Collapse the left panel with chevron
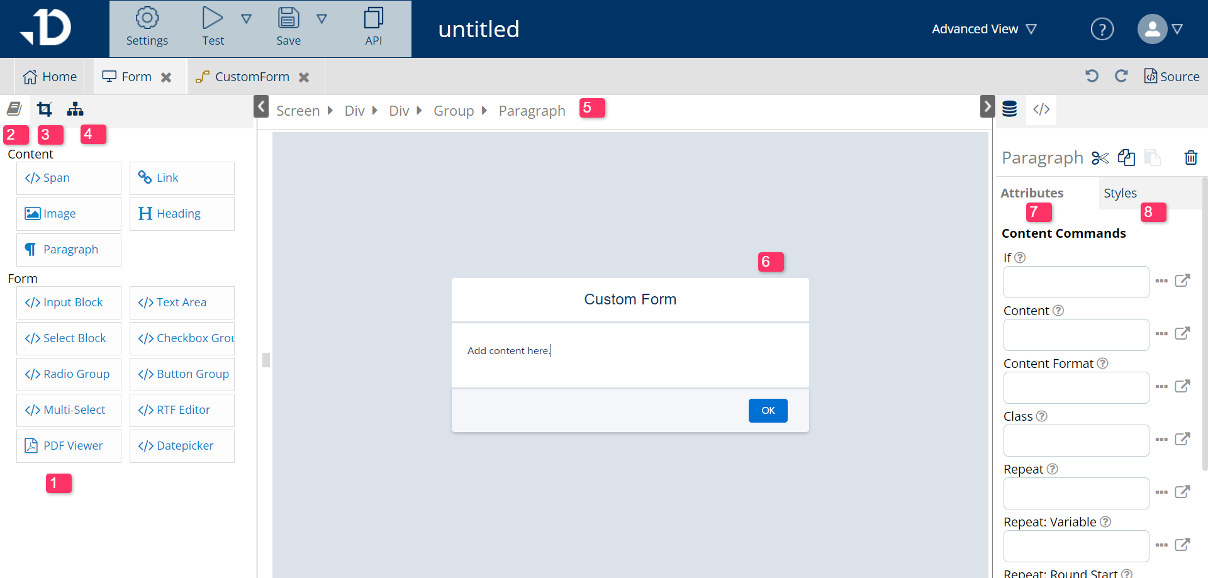The image size is (1208, 578). click(261, 106)
